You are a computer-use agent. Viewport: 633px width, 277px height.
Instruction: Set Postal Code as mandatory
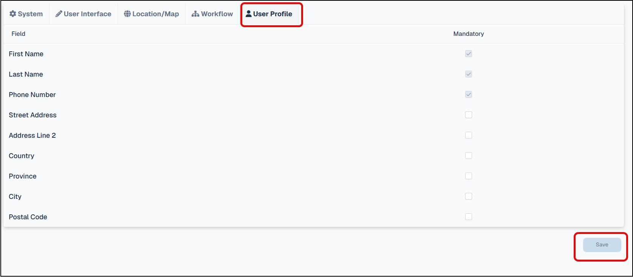[469, 217]
